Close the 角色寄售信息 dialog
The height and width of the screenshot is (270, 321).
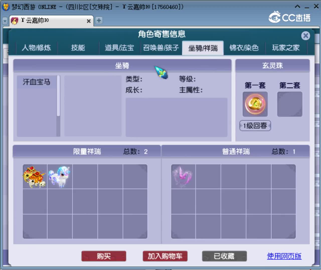coord(305,36)
